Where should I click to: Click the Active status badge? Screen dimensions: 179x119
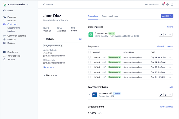click(112, 33)
